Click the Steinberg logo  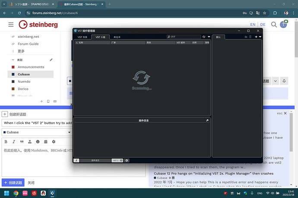coord(38,25)
